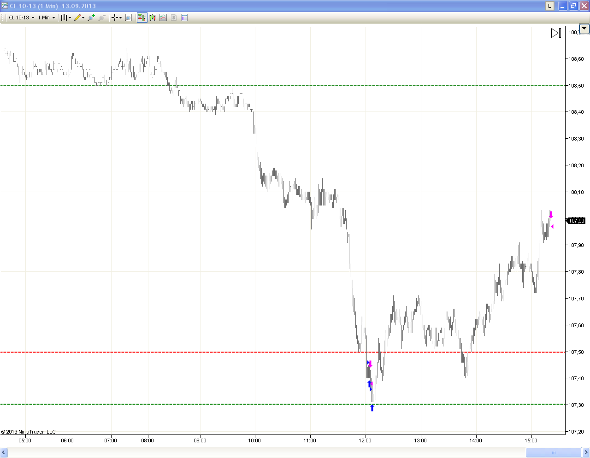Viewport: 590px width, 458px height.
Task: Open the indicators chart icon
Action: [163, 18]
